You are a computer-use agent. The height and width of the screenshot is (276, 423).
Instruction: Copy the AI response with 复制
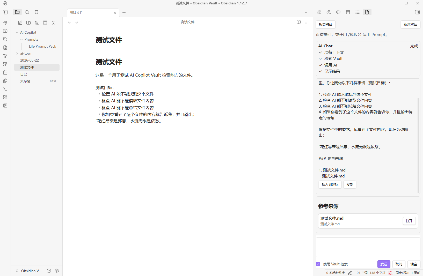tap(350, 184)
